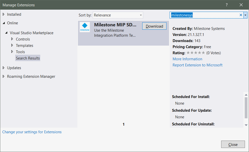Select the Milestone MIP SD... result title

[x=115, y=25]
